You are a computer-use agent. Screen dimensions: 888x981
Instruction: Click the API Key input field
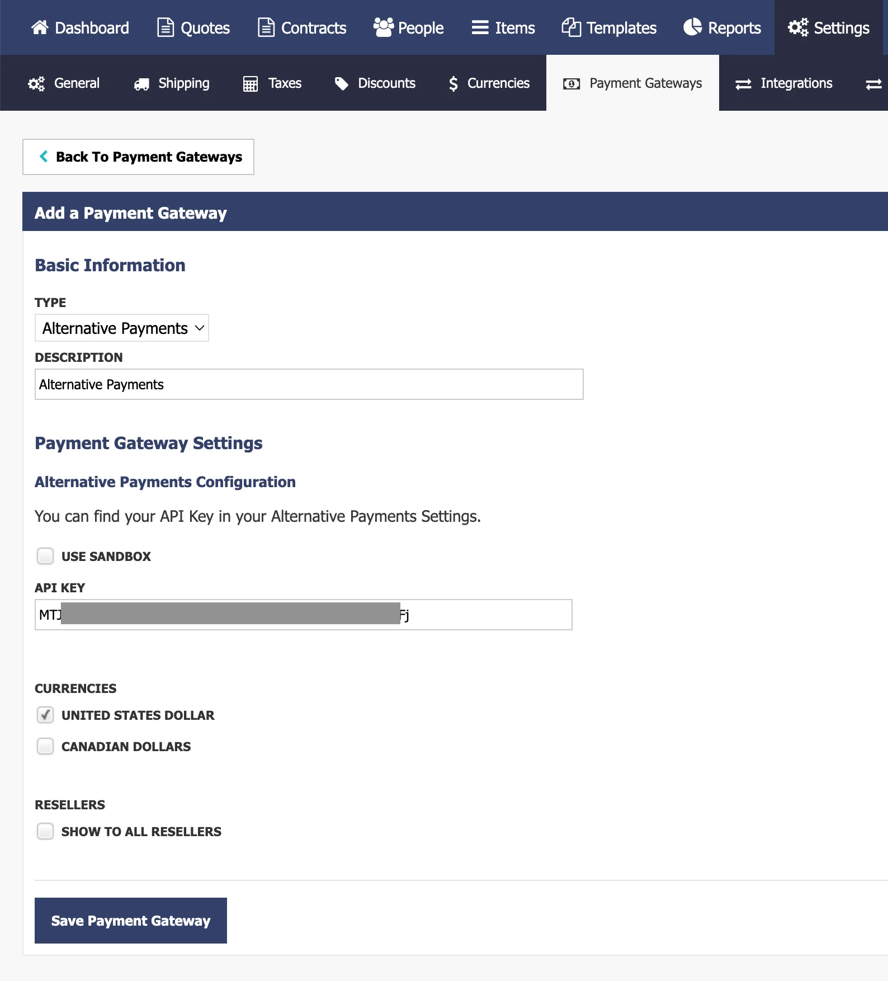(304, 615)
